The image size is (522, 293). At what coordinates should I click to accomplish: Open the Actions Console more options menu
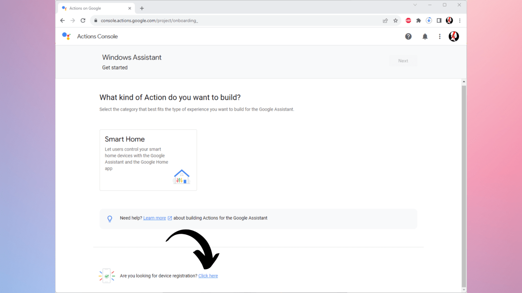coord(440,36)
